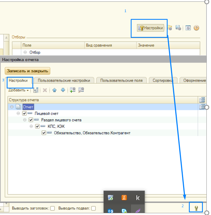Switch to the Сортировка tab

coord(163,80)
